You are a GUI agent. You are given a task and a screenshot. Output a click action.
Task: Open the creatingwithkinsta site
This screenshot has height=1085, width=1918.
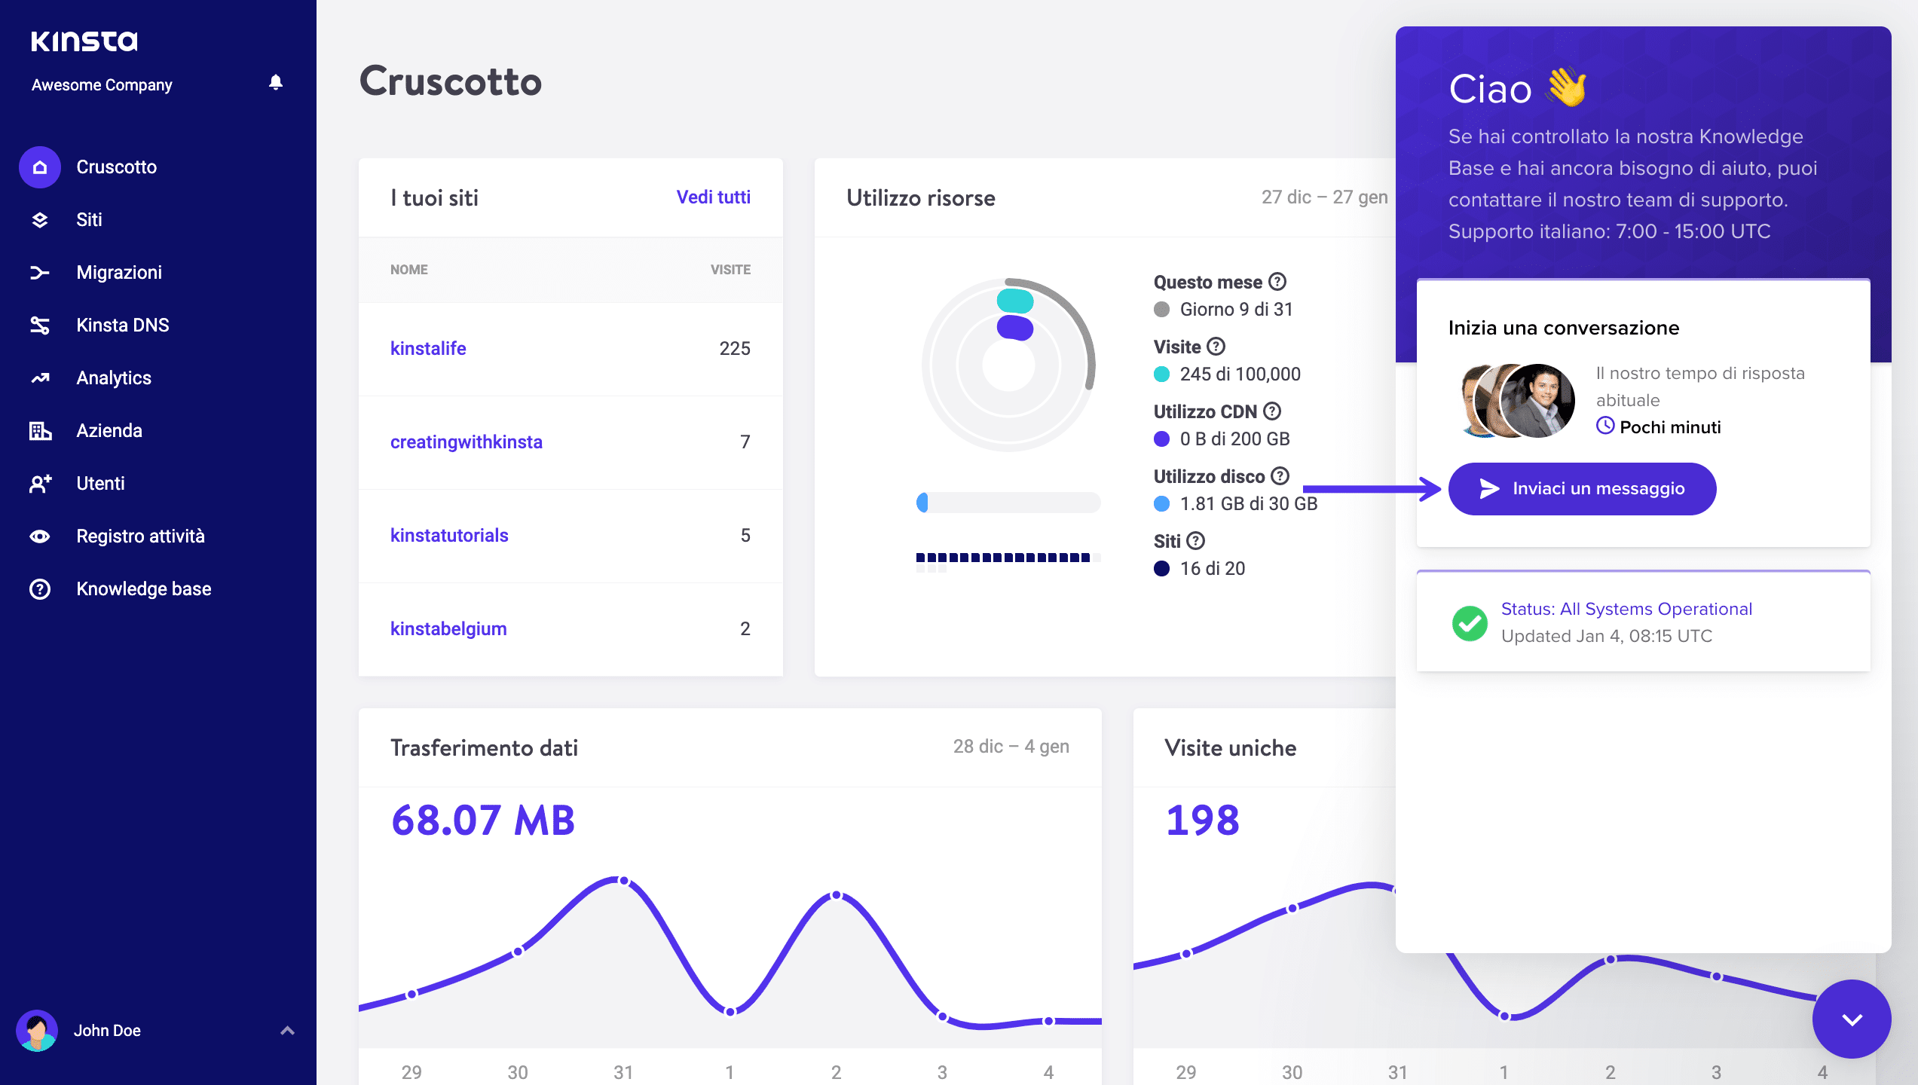tap(466, 442)
